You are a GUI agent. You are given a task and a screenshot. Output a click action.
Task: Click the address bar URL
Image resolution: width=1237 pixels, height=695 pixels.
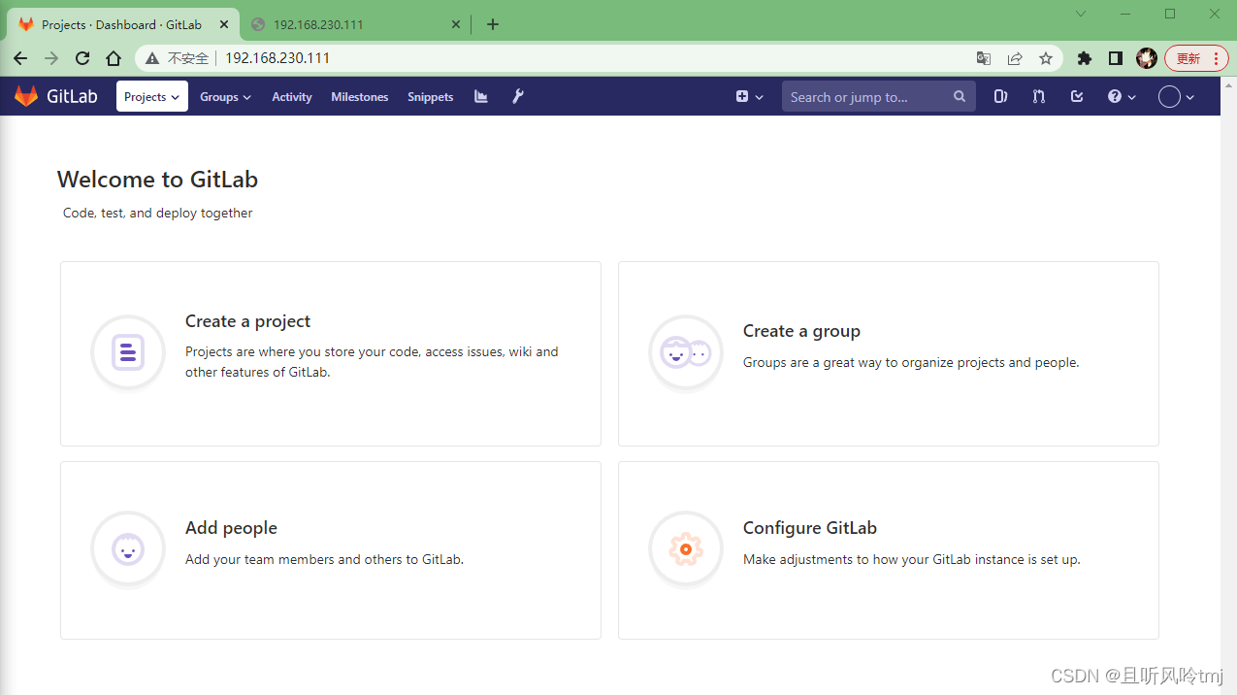point(277,58)
